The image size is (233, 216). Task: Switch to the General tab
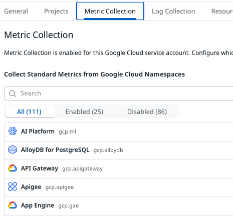pos(16,11)
